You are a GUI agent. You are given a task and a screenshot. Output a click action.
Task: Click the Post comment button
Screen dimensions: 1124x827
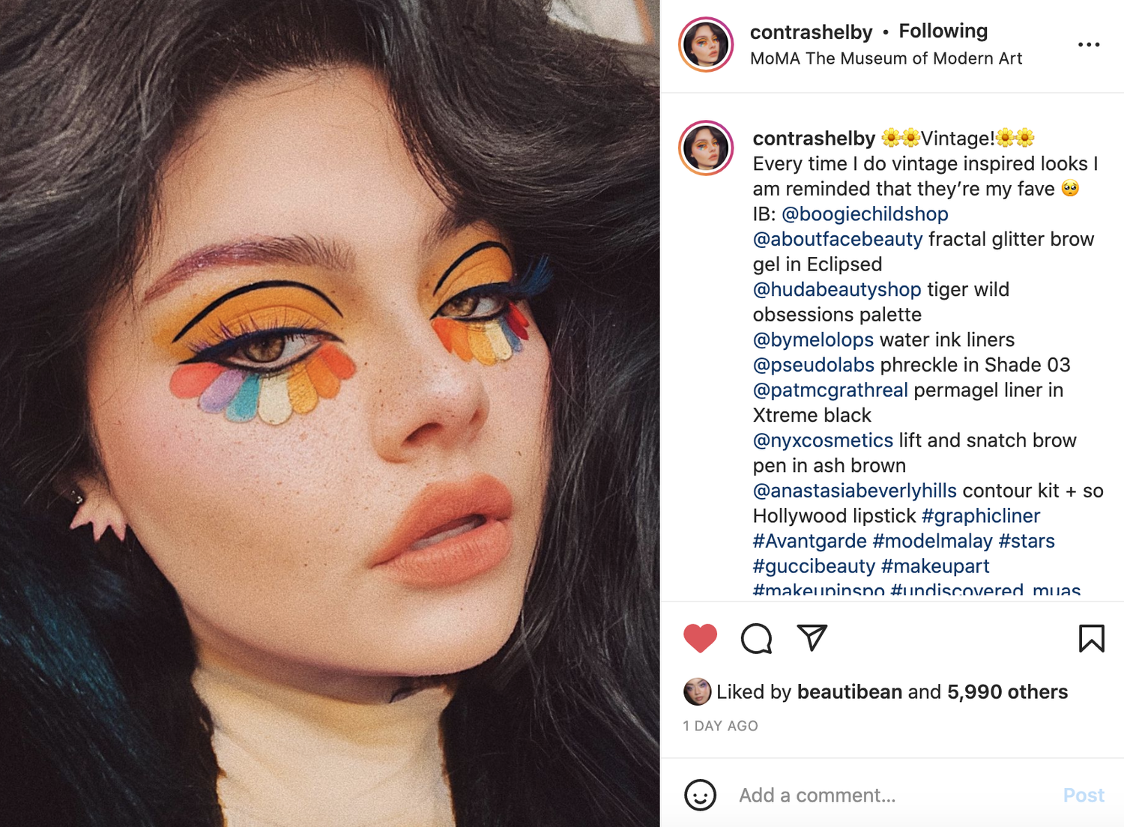[1084, 795]
